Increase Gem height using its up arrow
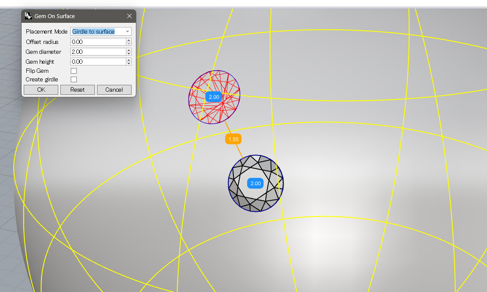This screenshot has height=292, width=487. [129, 60]
